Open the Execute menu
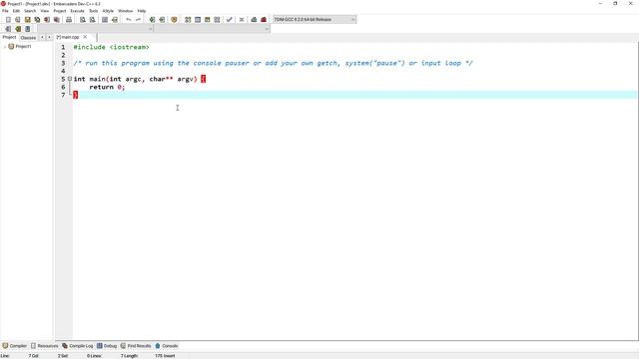Screen dimensions: 639x359 pyautogui.click(x=77, y=11)
